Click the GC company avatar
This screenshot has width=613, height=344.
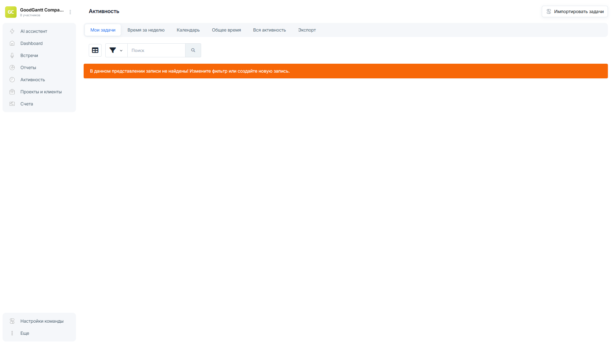click(11, 12)
